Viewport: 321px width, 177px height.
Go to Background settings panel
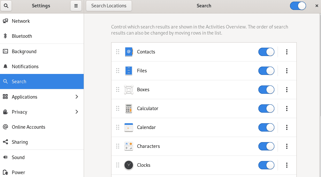42,51
